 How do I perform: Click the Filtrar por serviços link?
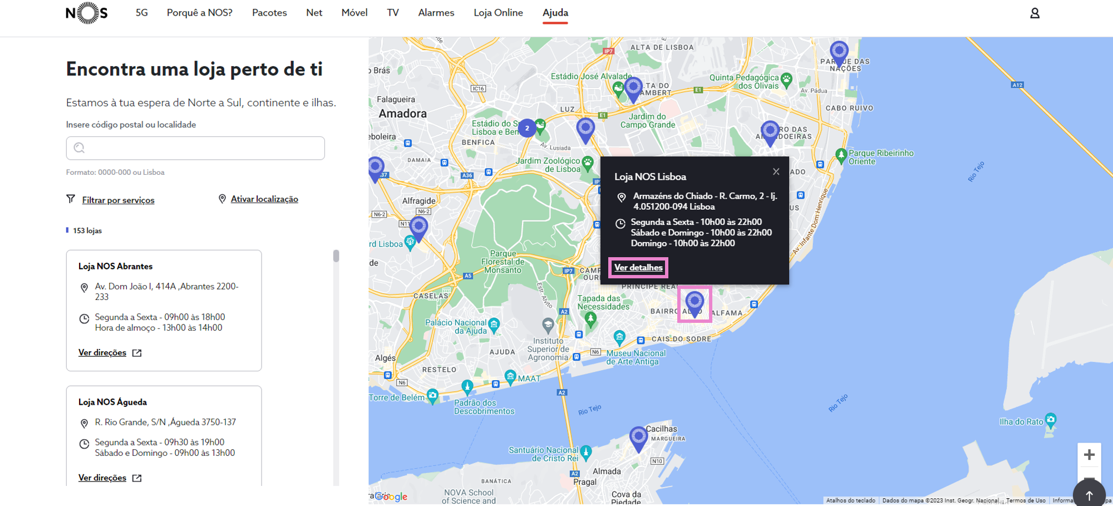tap(119, 200)
